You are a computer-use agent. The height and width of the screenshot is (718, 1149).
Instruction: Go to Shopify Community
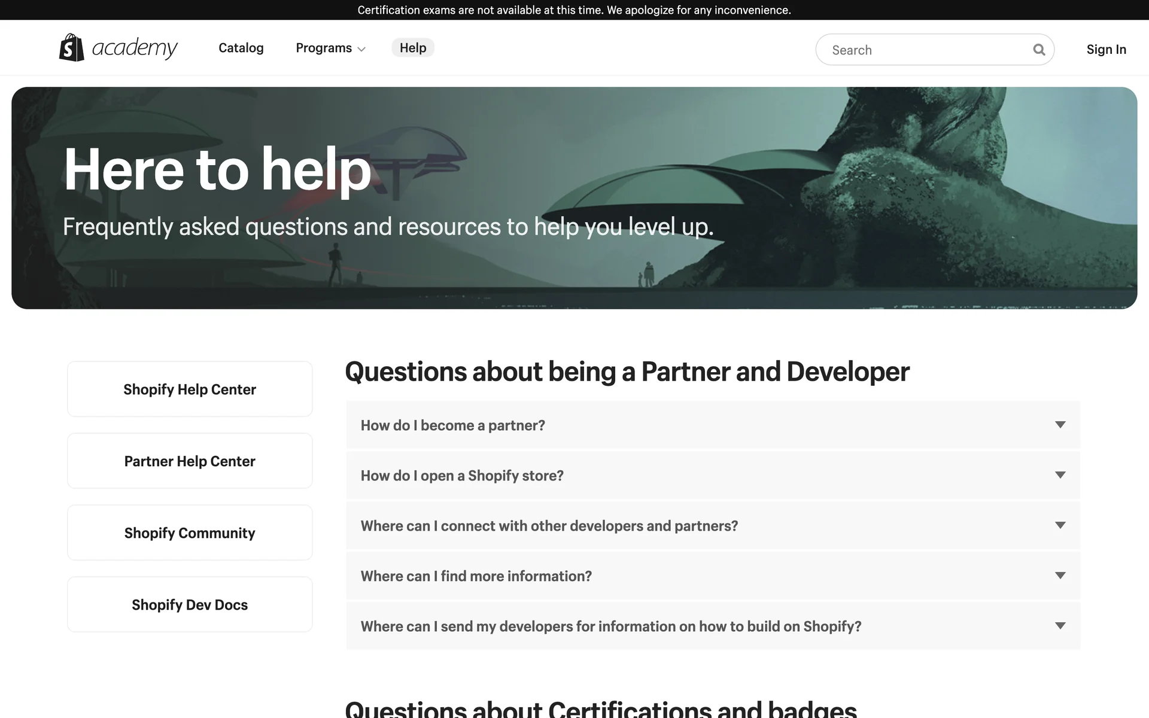[190, 533]
